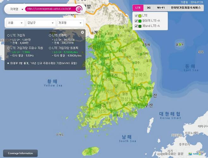The image size is (208, 158).
Task: Click the 기준일 date text at top right
Action: coord(192,2)
